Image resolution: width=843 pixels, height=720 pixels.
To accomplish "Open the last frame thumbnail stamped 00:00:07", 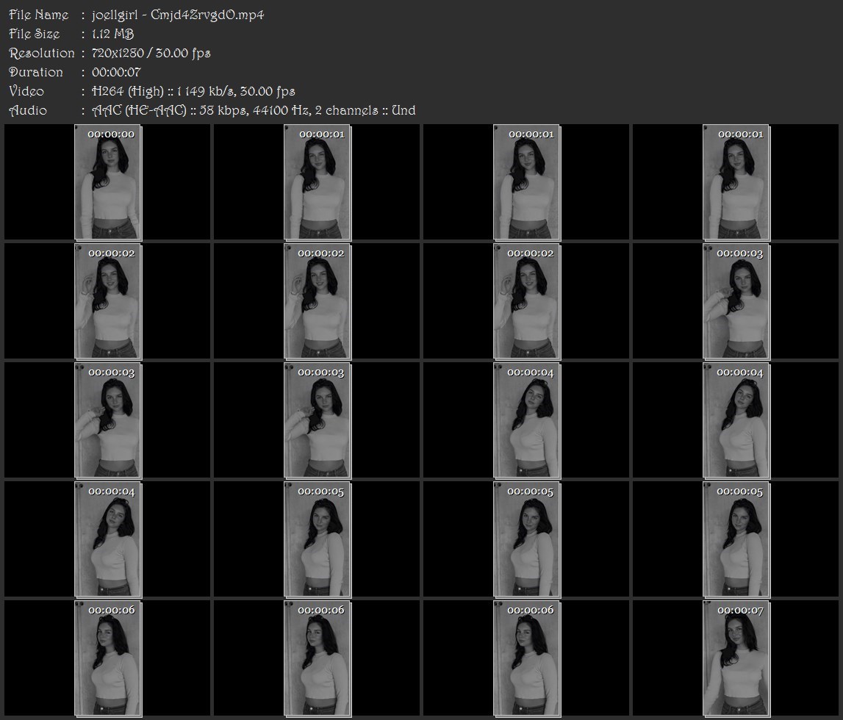I will (x=736, y=658).
